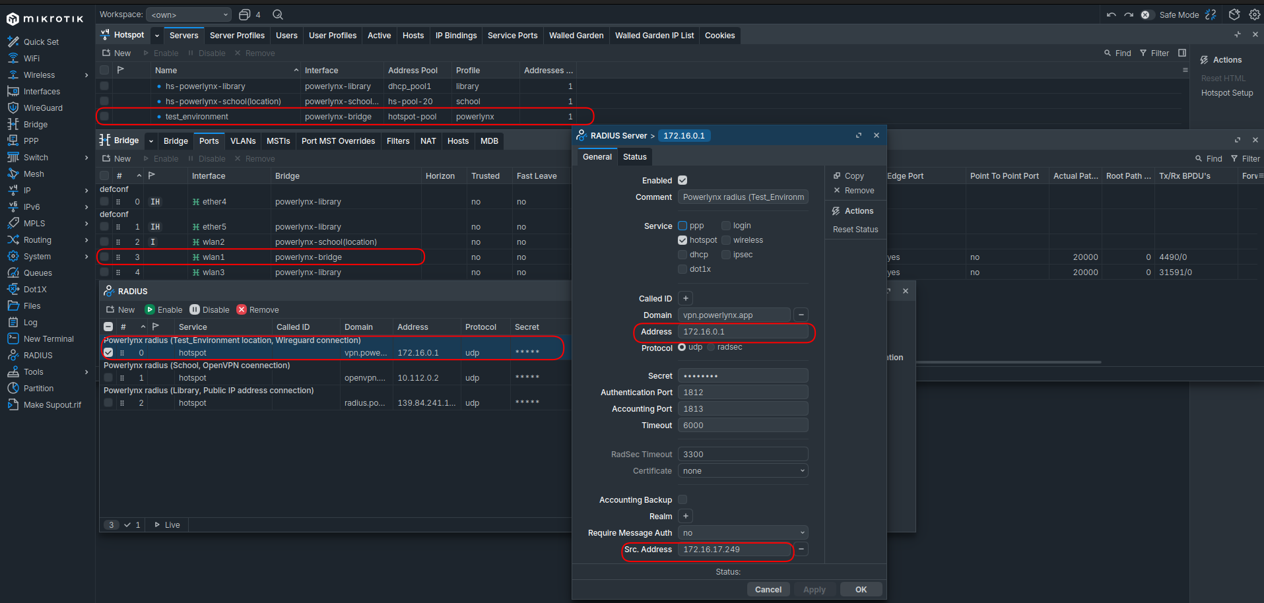Open the Workspace dropdown
This screenshot has height=603, width=1264.
click(189, 15)
